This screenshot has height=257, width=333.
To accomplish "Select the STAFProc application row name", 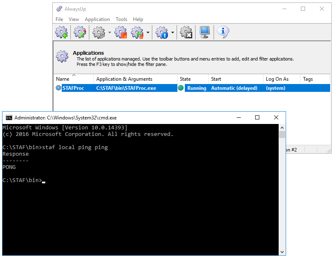I will tap(73, 88).
